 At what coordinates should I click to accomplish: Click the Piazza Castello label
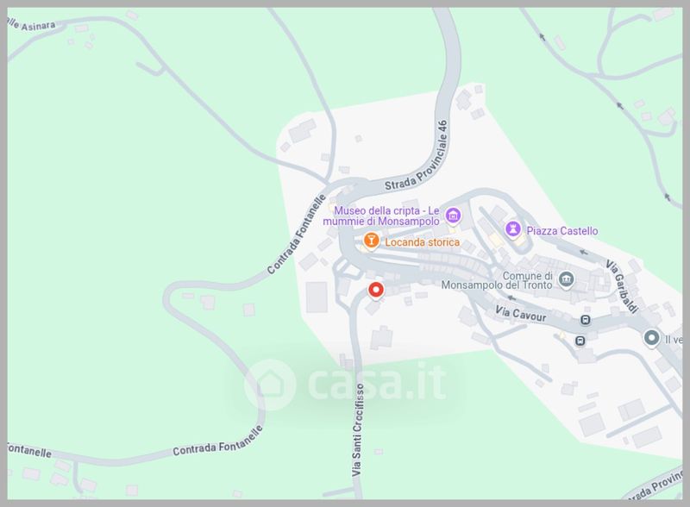coord(562,230)
